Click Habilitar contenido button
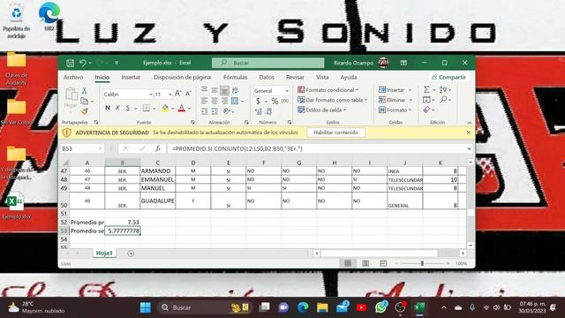This screenshot has height=318, width=565. click(335, 132)
